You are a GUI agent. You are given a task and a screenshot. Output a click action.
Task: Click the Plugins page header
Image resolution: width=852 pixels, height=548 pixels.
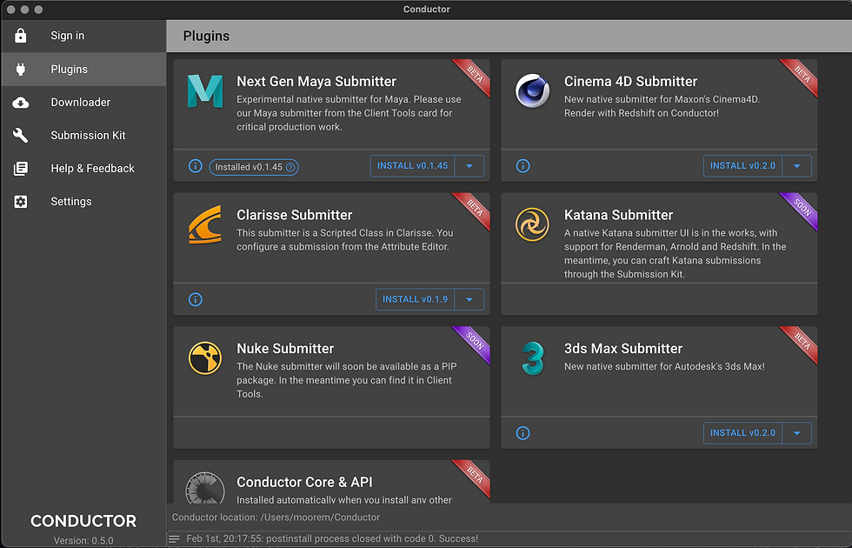(207, 37)
